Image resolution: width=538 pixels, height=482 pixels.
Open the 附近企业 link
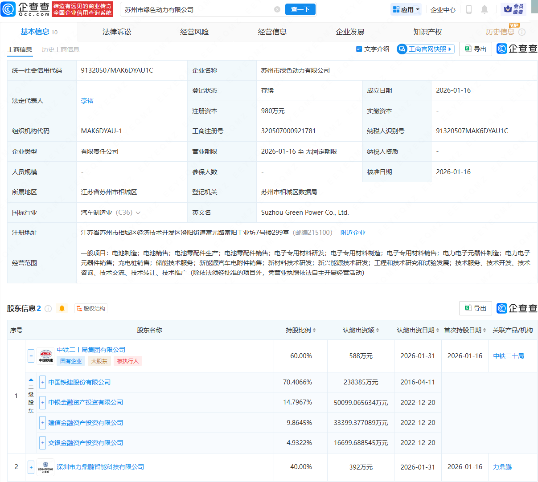(353, 233)
